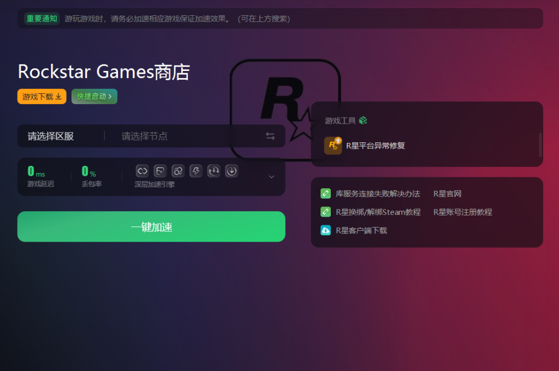Click the Rockstar Games商店 title
The image size is (559, 371).
104,71
